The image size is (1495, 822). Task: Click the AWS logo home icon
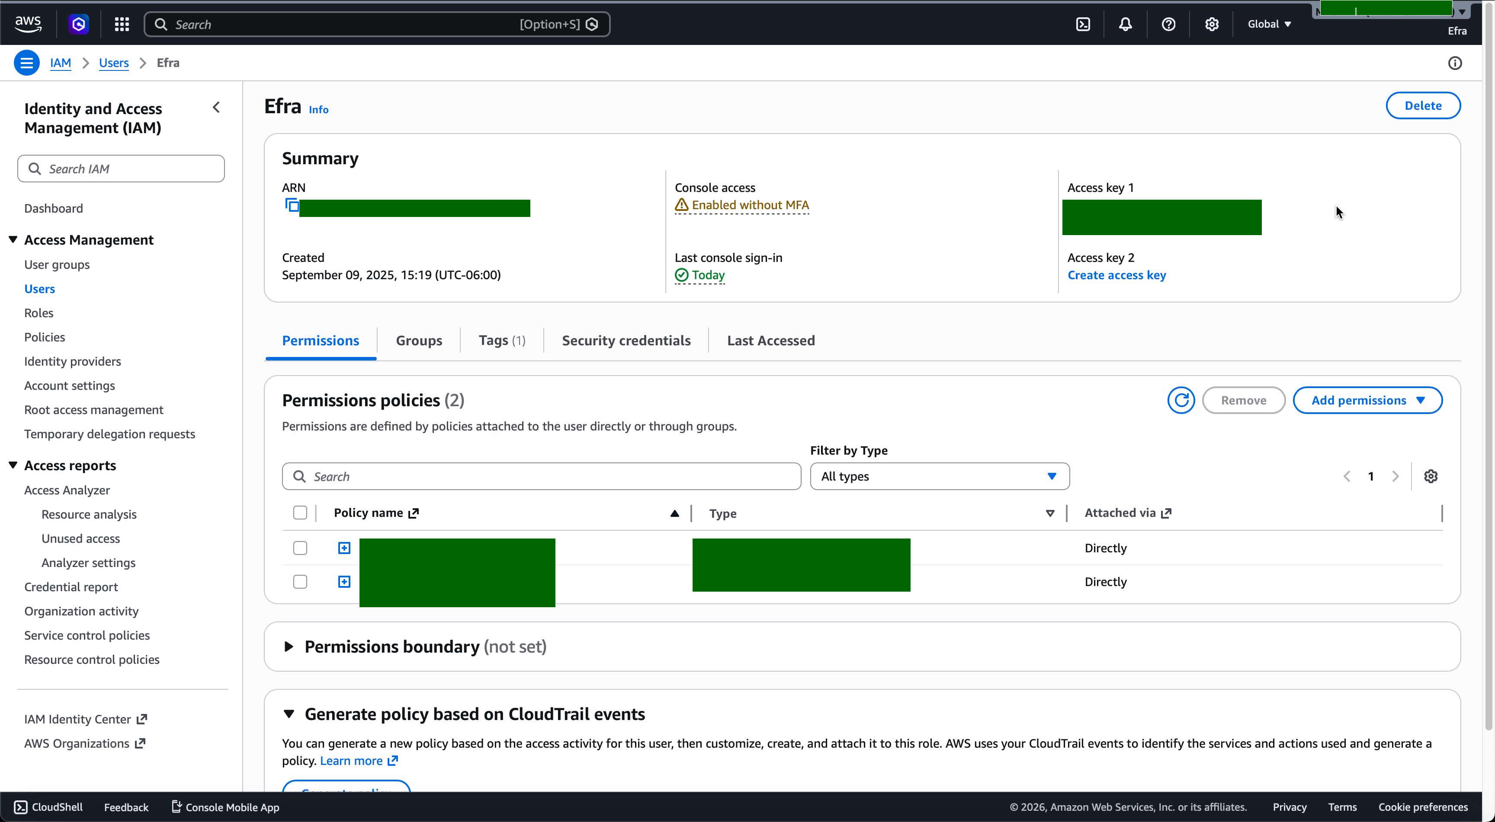coord(28,24)
